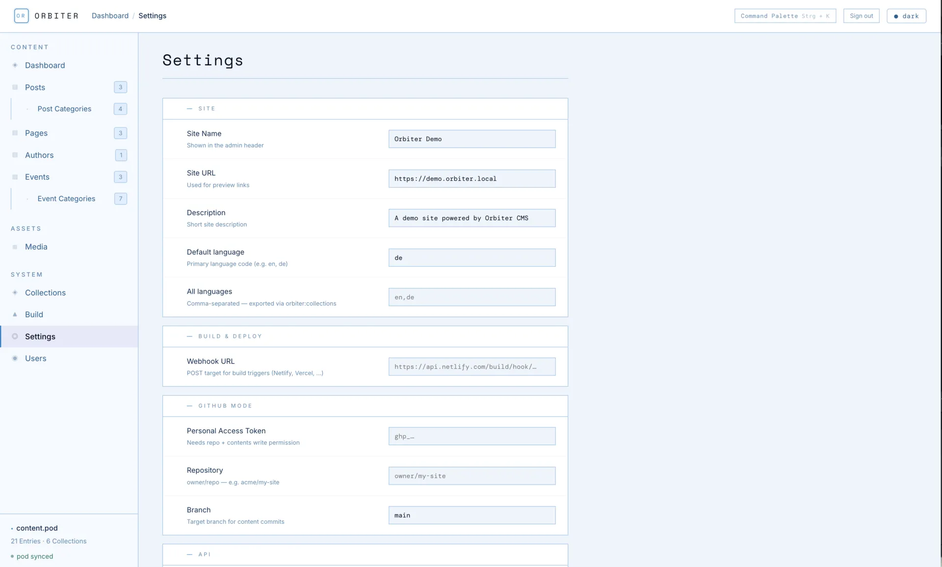Toggle the dark theme switch
The image size is (942, 567).
pyautogui.click(x=906, y=16)
